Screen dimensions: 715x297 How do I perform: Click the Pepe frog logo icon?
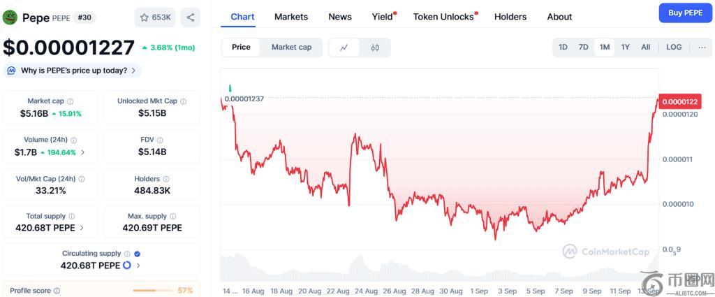point(10,17)
